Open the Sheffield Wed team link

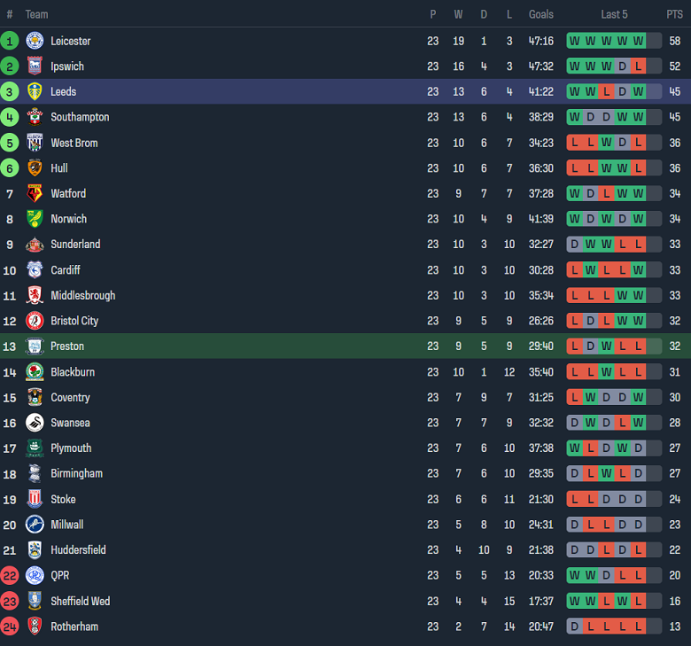[x=80, y=601]
